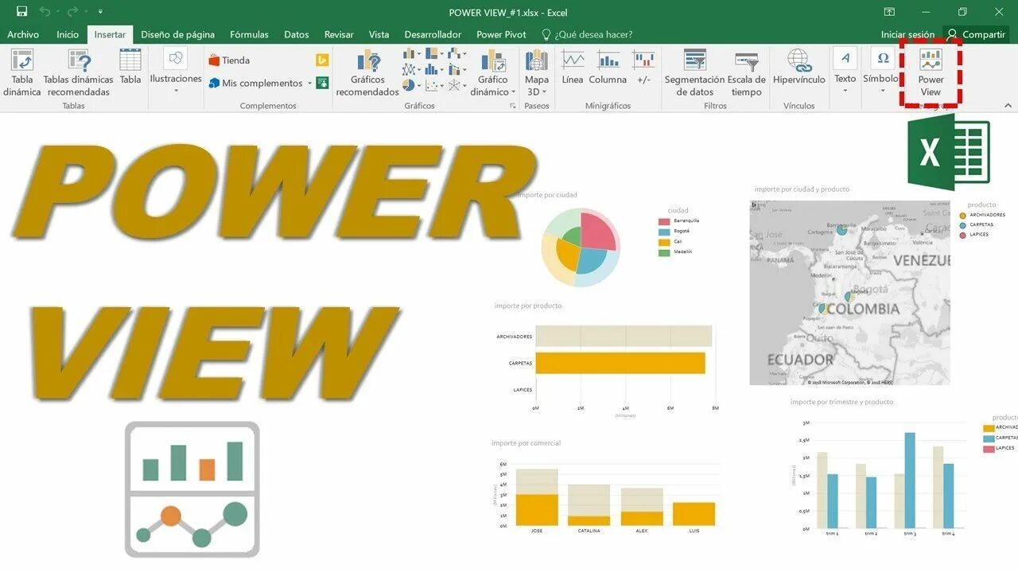Insert a +/- win-loss sparkline
Viewport: 1018px width, 573px height.
pyautogui.click(x=643, y=67)
